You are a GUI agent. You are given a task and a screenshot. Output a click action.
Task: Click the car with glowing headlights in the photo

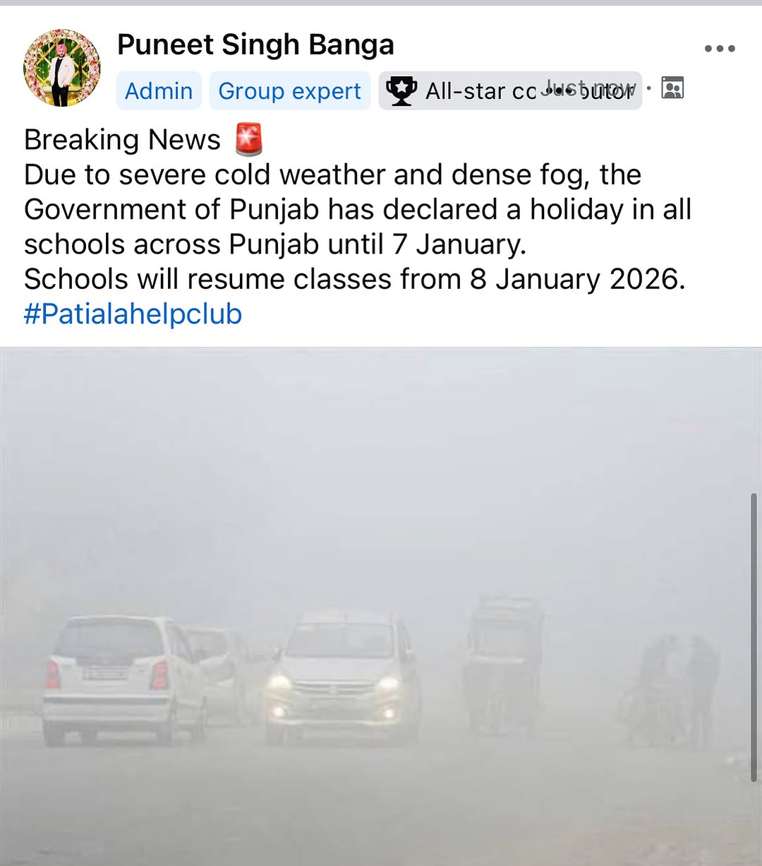[x=342, y=677]
